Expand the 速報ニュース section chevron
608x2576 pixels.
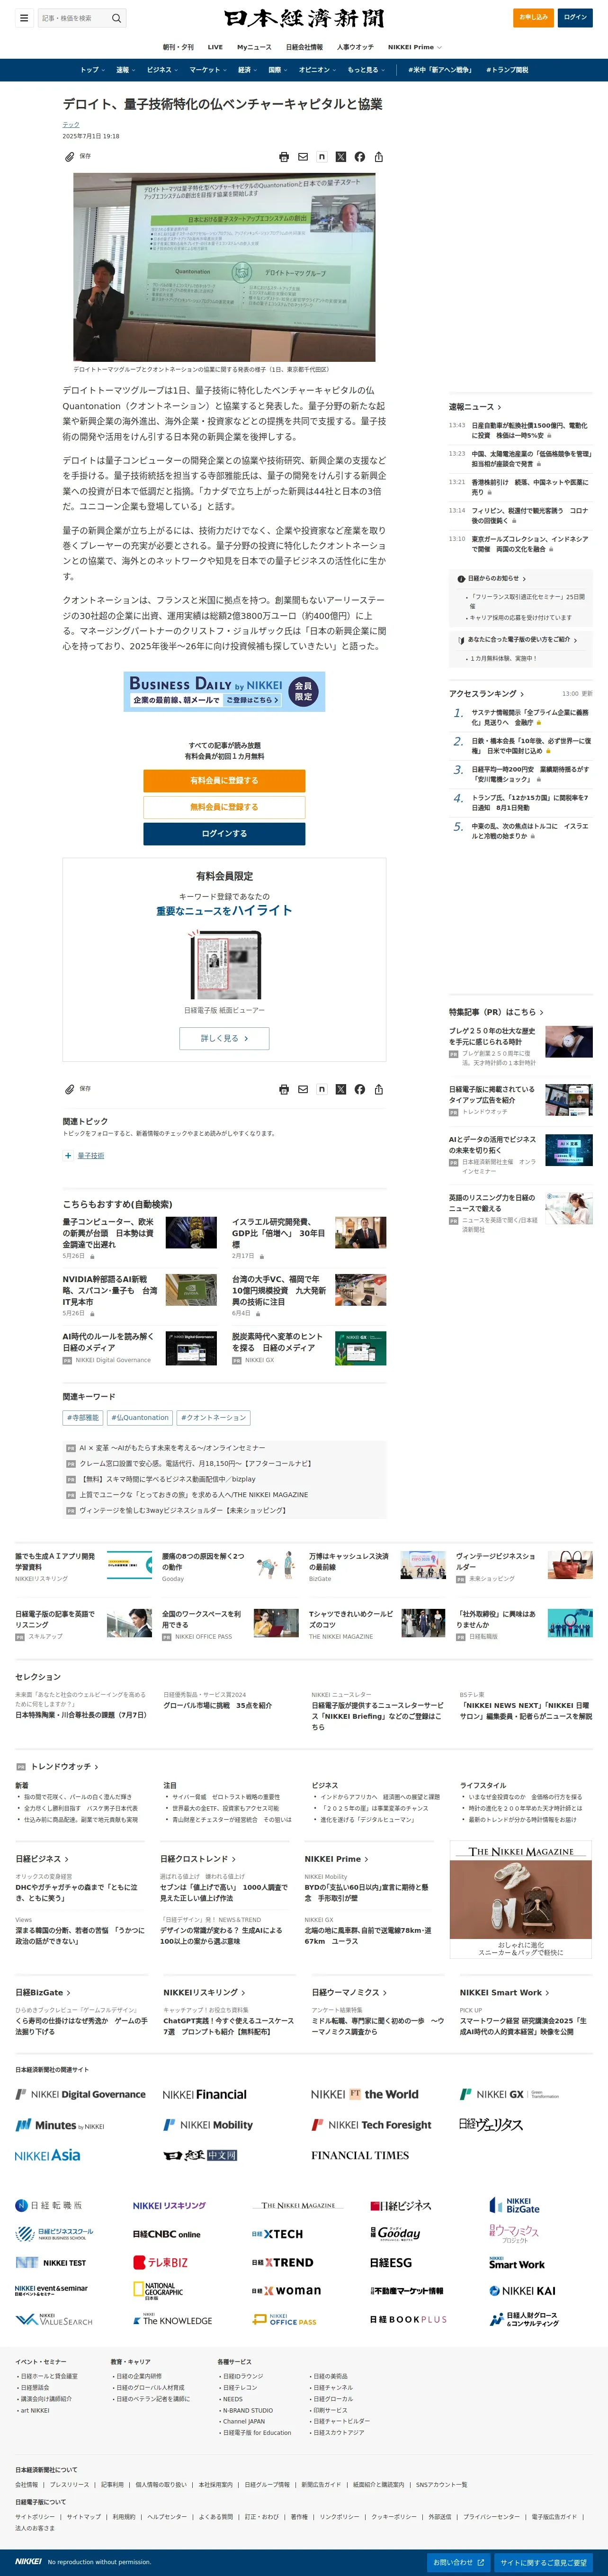500,407
